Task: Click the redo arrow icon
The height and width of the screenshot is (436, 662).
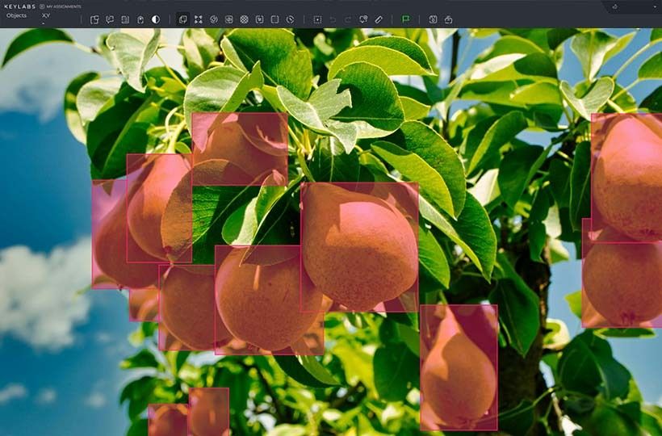Action: click(x=348, y=19)
